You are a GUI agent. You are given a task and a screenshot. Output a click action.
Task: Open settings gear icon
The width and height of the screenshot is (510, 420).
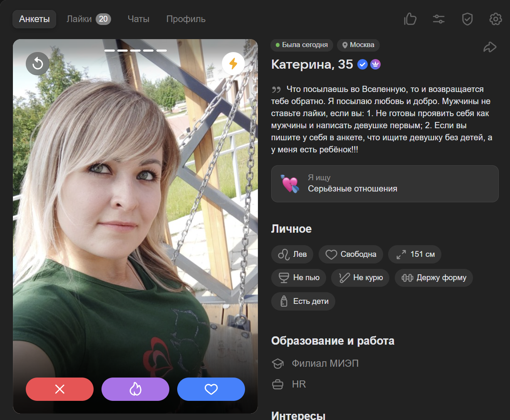pyautogui.click(x=495, y=19)
